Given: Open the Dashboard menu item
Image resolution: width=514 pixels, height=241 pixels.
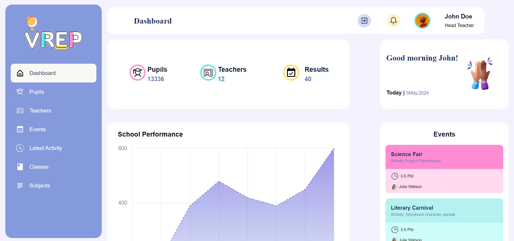Looking at the screenshot, I should coord(54,73).
